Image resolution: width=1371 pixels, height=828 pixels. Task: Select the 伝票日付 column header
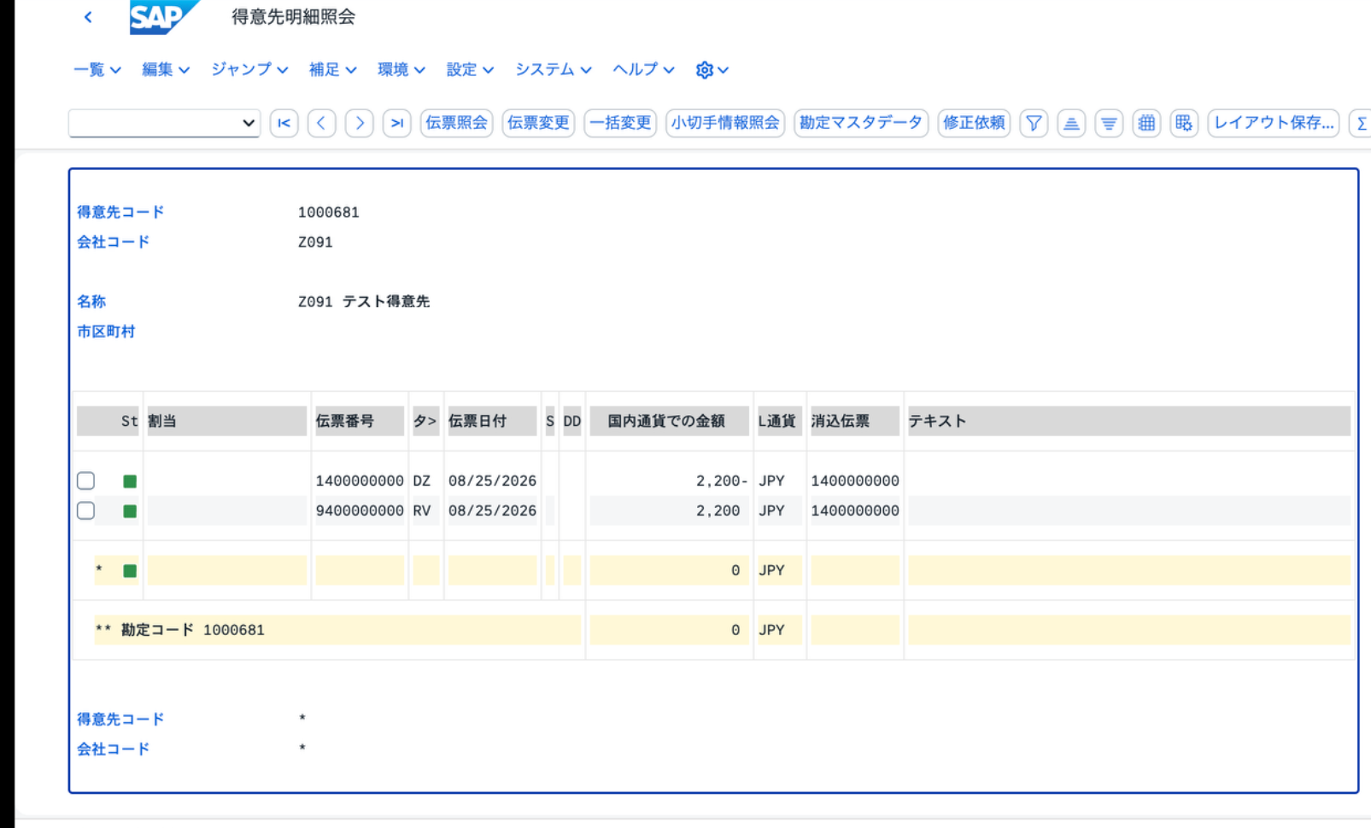(x=491, y=421)
